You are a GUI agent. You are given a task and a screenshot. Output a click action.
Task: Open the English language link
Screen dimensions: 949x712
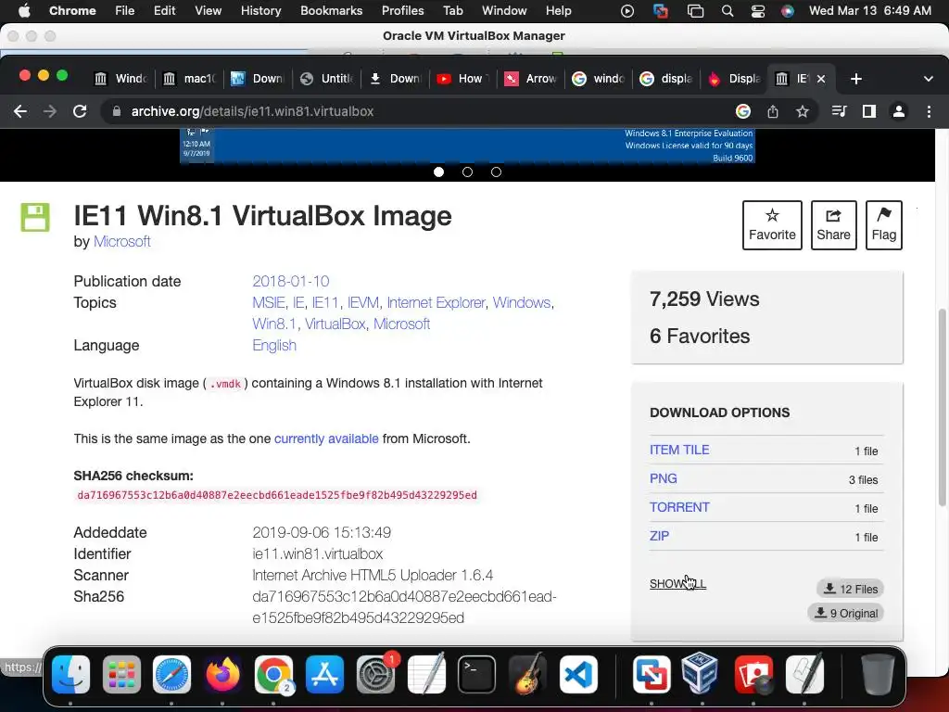(274, 345)
